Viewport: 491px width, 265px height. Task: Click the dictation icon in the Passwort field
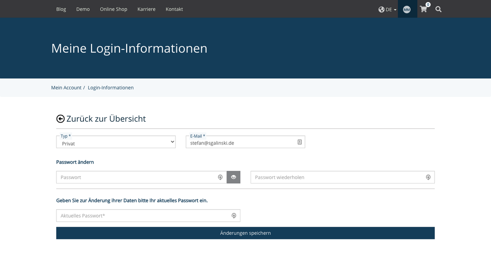(220, 177)
